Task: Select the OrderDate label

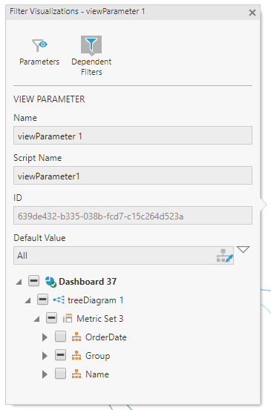Action: click(106, 337)
